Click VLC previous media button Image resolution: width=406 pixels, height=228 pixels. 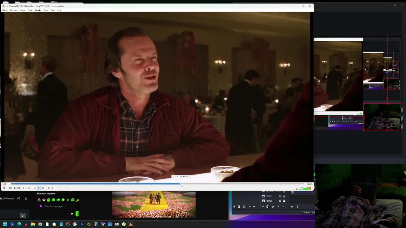(x=10, y=188)
